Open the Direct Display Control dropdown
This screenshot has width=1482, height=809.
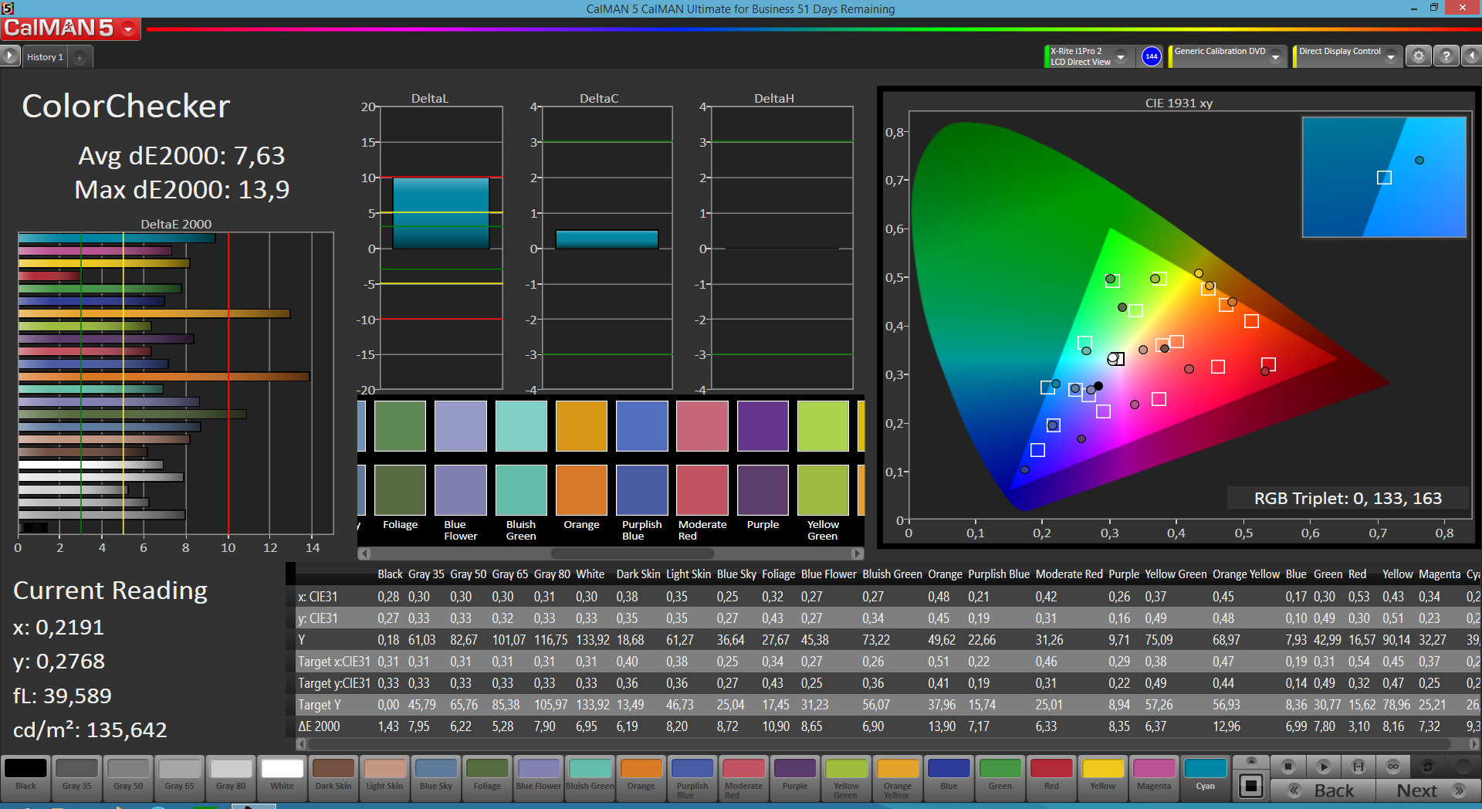[1390, 56]
